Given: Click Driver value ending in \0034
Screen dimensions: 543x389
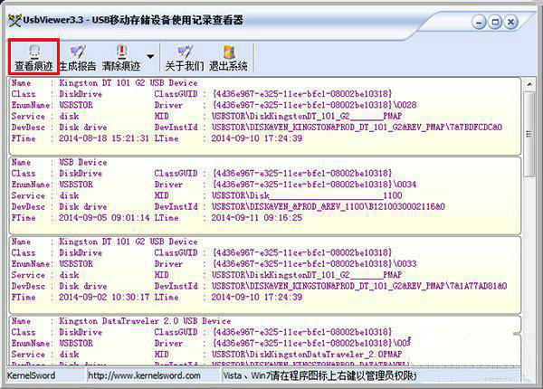Looking at the screenshot, I should pos(314,185).
